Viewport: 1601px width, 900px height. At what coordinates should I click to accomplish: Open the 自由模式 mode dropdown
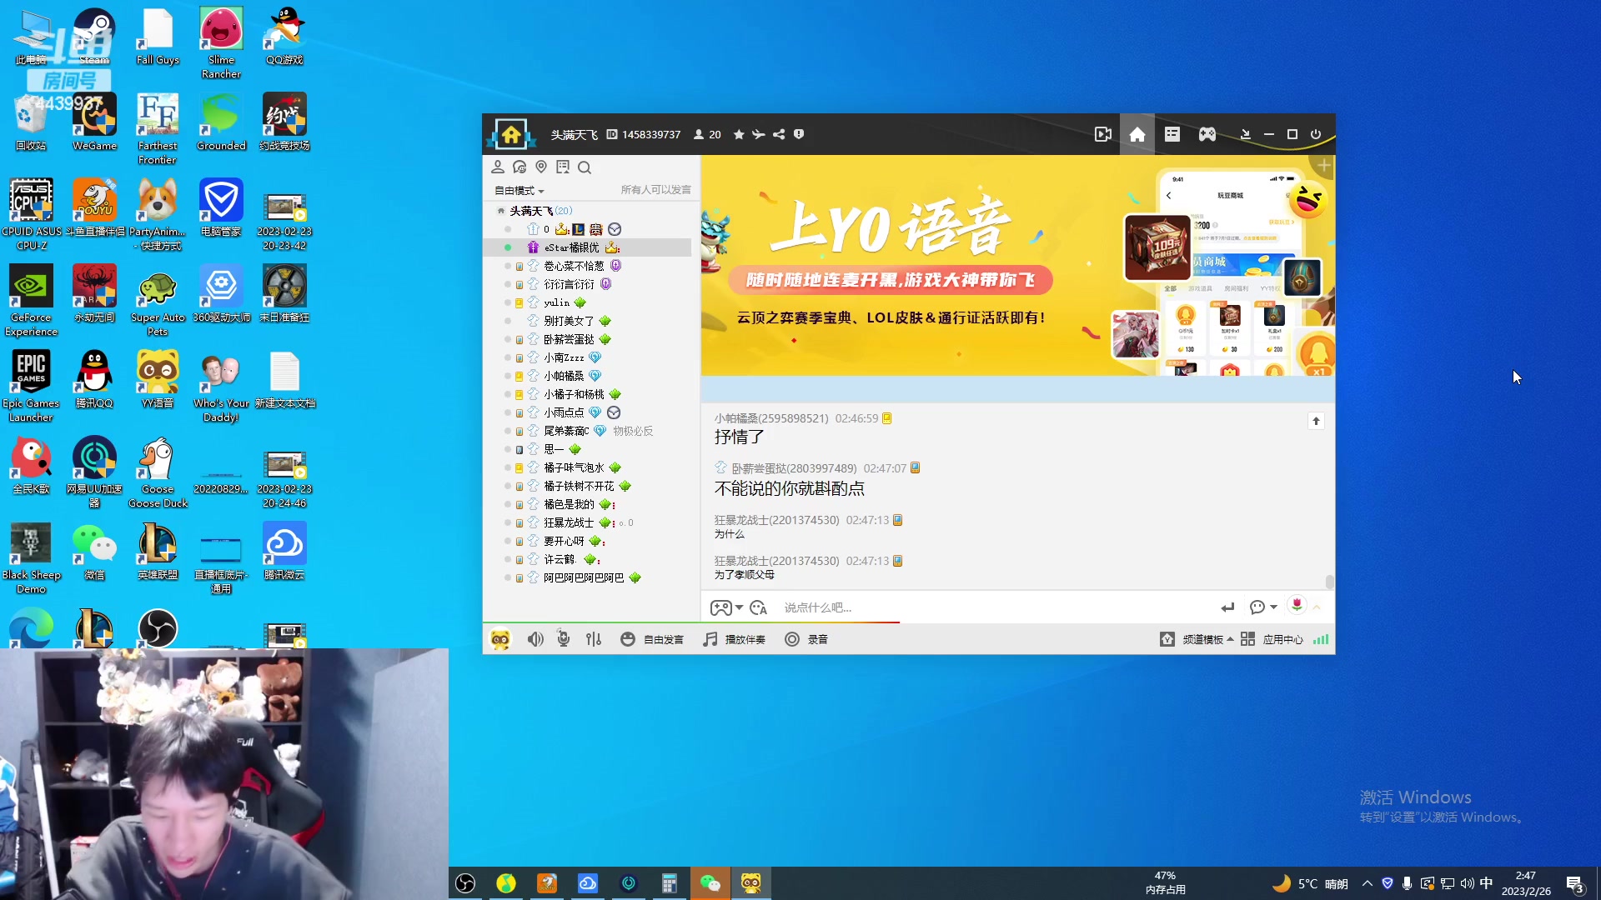point(519,190)
